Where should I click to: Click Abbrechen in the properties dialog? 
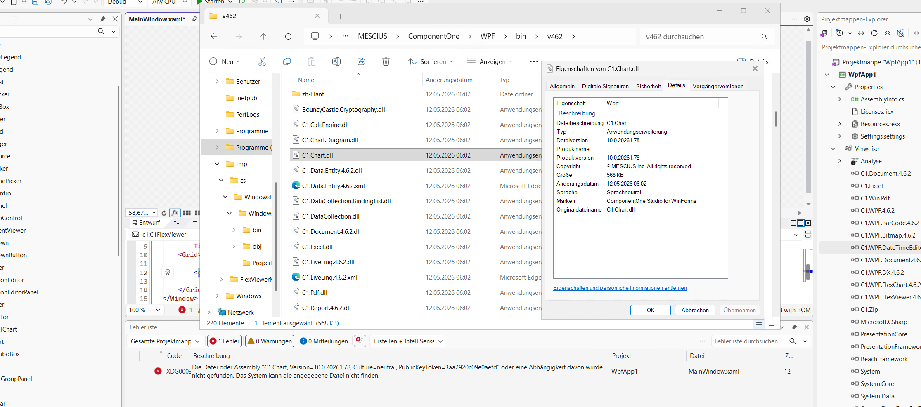pyautogui.click(x=695, y=310)
